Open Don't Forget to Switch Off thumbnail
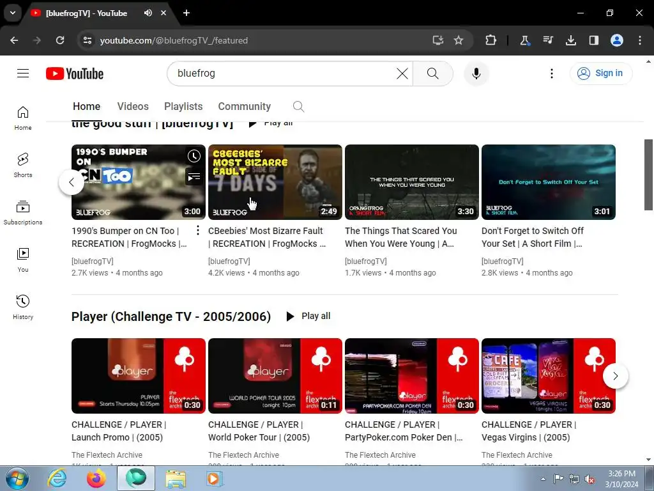This screenshot has width=654, height=491. click(x=549, y=182)
